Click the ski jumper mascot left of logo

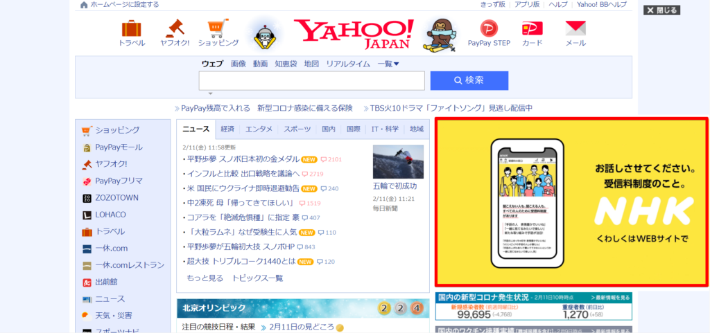tap(263, 35)
